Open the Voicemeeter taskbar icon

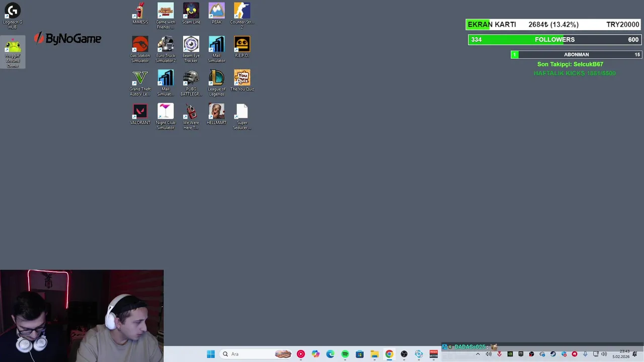pyautogui.click(x=434, y=354)
